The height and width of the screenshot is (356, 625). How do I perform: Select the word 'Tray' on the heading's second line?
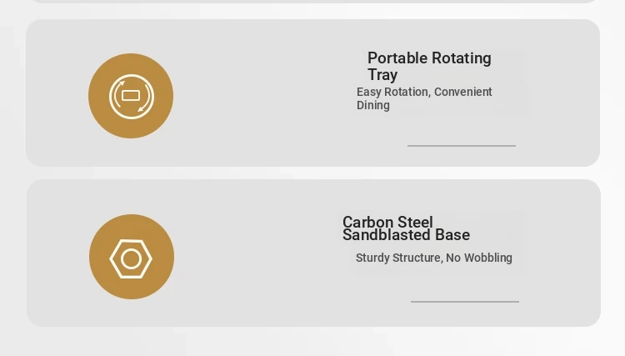pos(382,75)
